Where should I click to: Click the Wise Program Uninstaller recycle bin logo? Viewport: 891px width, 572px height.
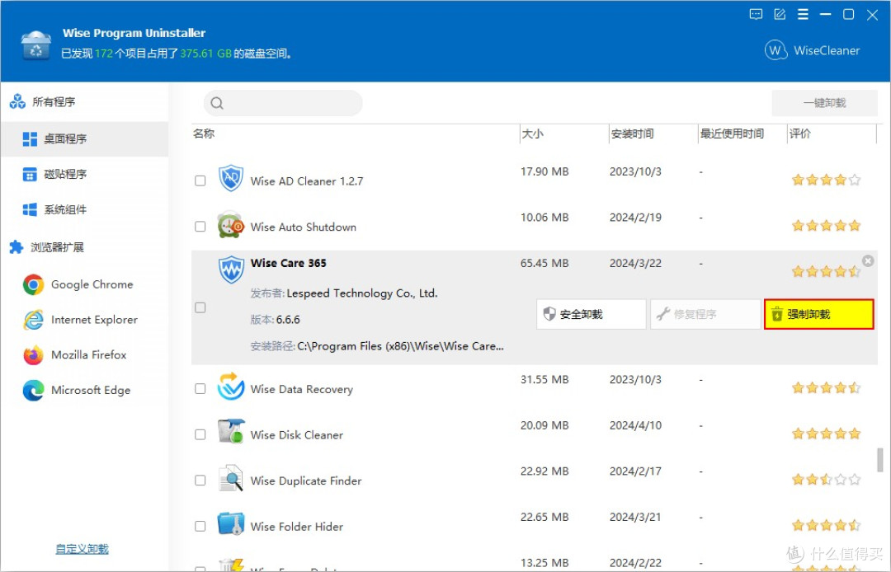pos(35,45)
